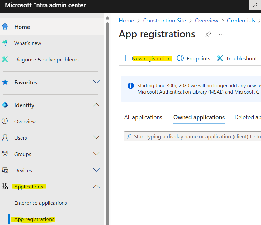Click the What's new flag icon

point(5,43)
